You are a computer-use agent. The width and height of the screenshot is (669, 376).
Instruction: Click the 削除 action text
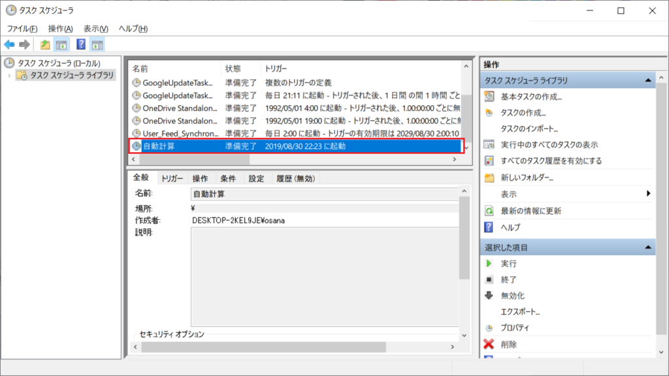point(508,344)
